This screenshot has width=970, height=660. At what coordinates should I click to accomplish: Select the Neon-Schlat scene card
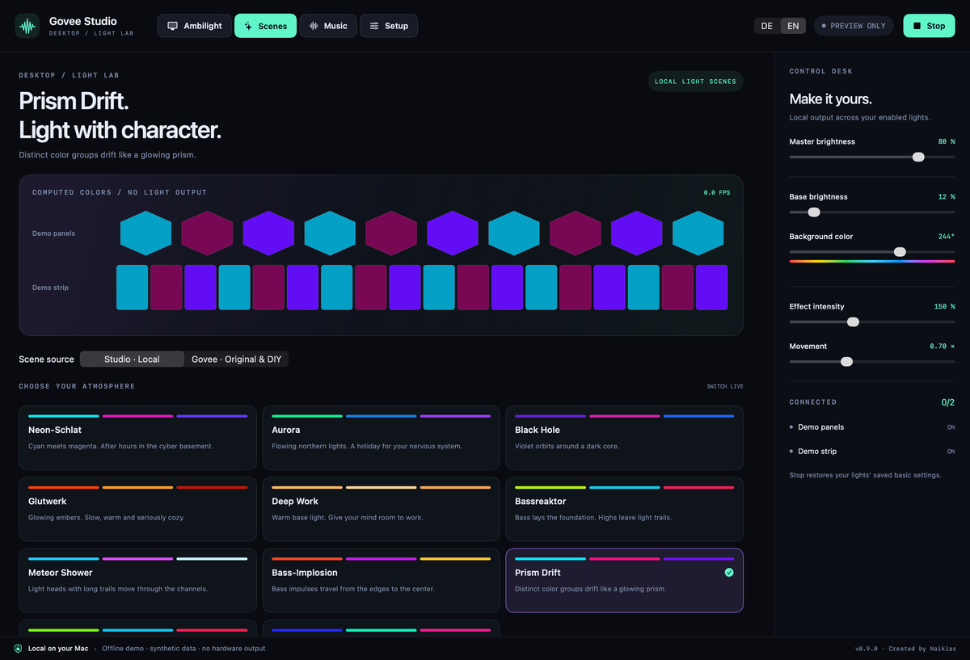[137, 437]
